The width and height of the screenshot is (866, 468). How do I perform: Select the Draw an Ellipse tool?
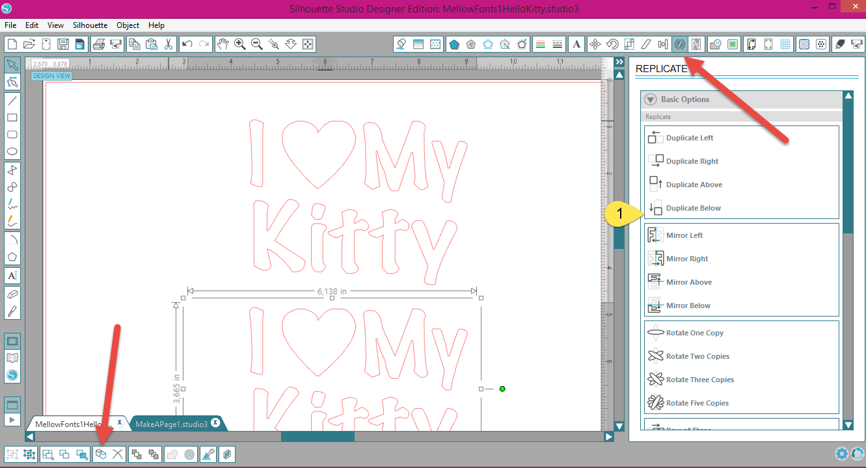(x=12, y=151)
